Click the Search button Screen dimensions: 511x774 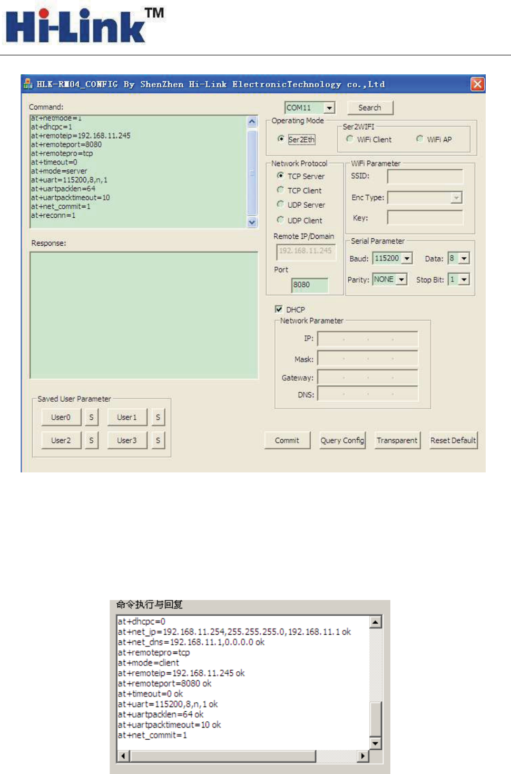tap(370, 108)
